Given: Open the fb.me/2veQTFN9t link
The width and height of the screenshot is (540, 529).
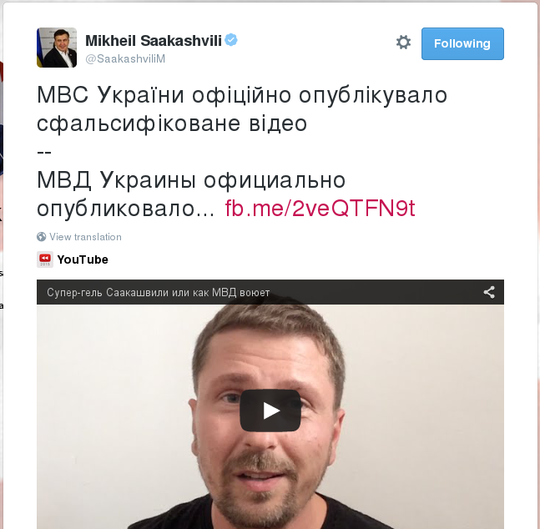Looking at the screenshot, I should pos(320,208).
